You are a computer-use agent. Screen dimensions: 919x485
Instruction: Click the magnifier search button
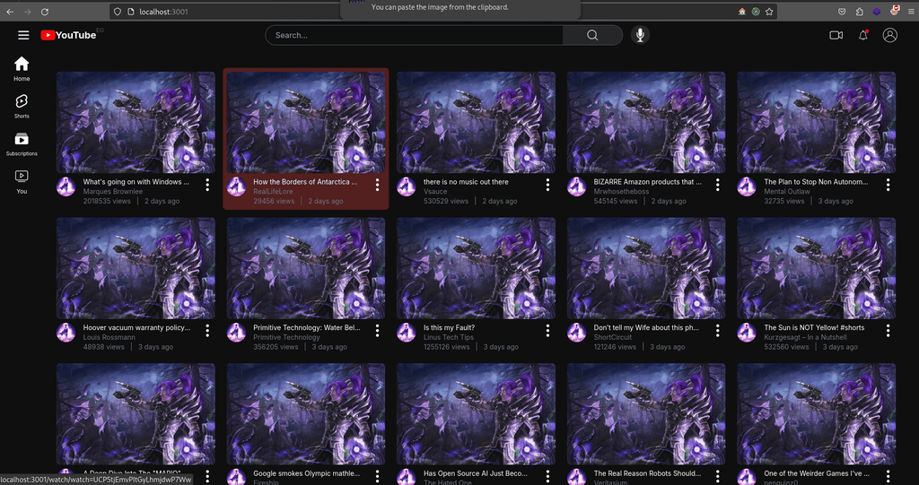click(592, 35)
